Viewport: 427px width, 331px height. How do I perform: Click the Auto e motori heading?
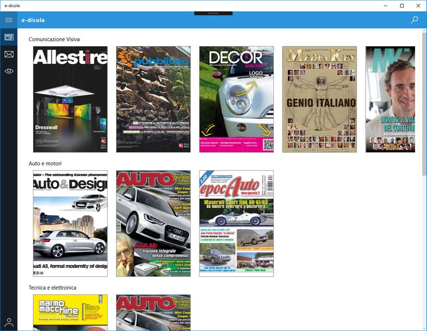(x=45, y=163)
